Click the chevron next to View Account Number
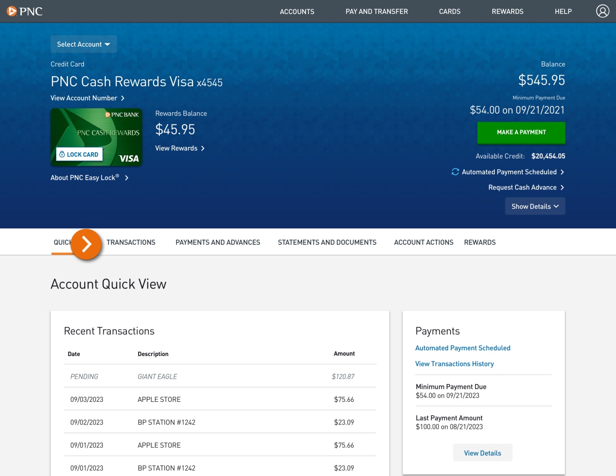Screen dimensions: 616x476 pyautogui.click(x=123, y=98)
